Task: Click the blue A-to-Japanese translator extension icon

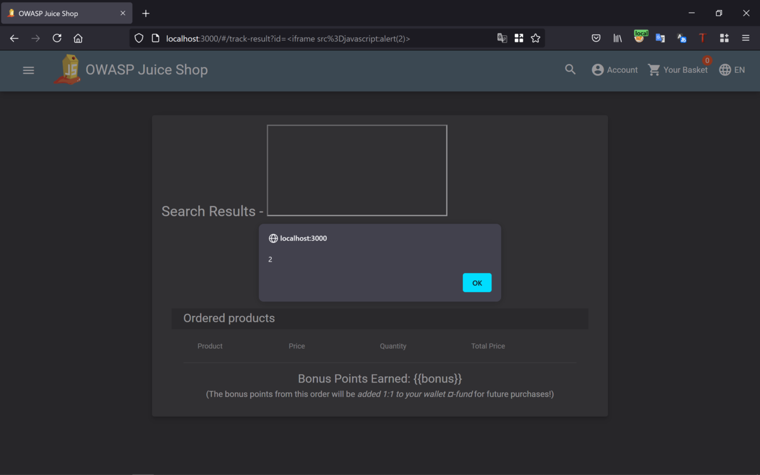Action: point(681,38)
